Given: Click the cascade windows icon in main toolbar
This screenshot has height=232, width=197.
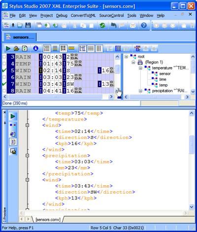Looking at the screenshot, I should tap(39, 25).
